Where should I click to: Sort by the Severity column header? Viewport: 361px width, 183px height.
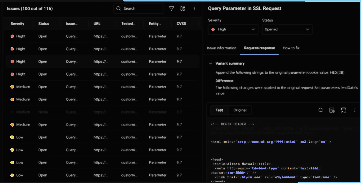17,24
